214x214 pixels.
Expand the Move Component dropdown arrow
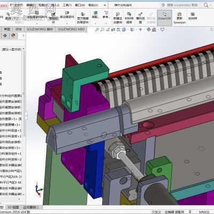[67, 23]
